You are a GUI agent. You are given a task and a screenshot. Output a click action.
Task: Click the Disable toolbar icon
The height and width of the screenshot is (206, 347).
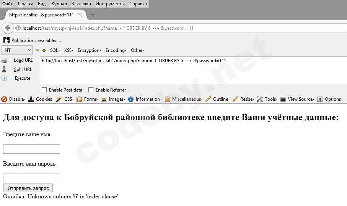click(4, 99)
